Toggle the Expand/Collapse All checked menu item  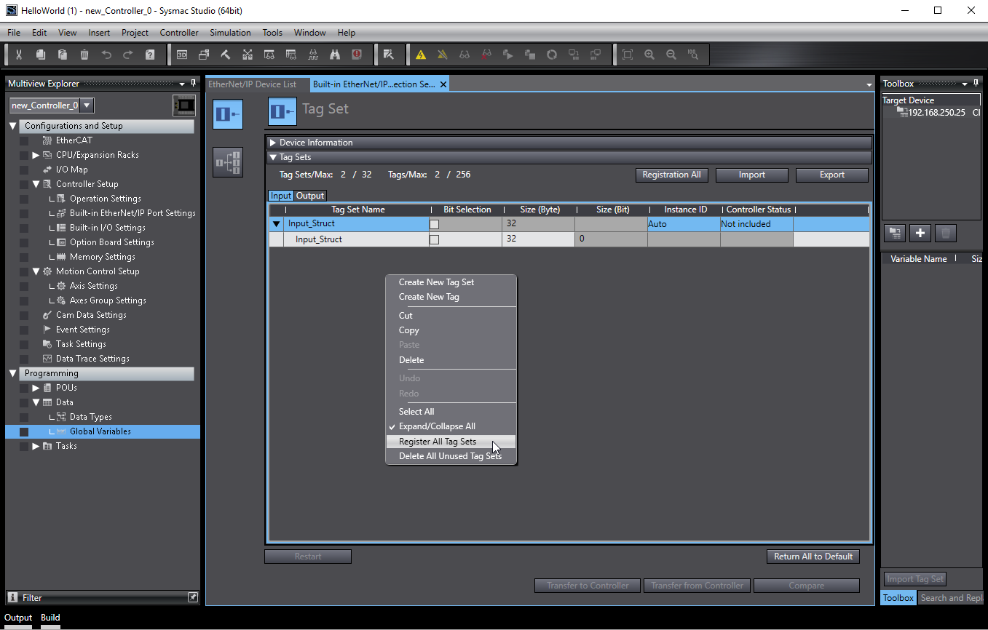click(x=436, y=426)
